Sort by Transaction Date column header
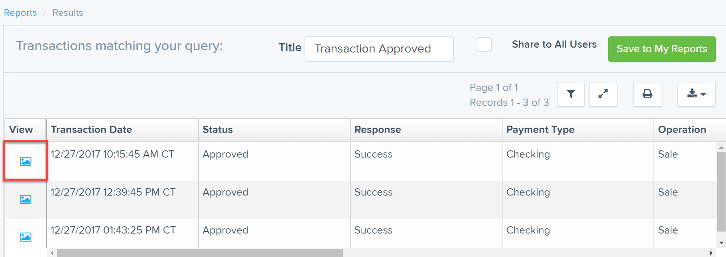Viewport: 726px width, 257px height. [x=92, y=130]
